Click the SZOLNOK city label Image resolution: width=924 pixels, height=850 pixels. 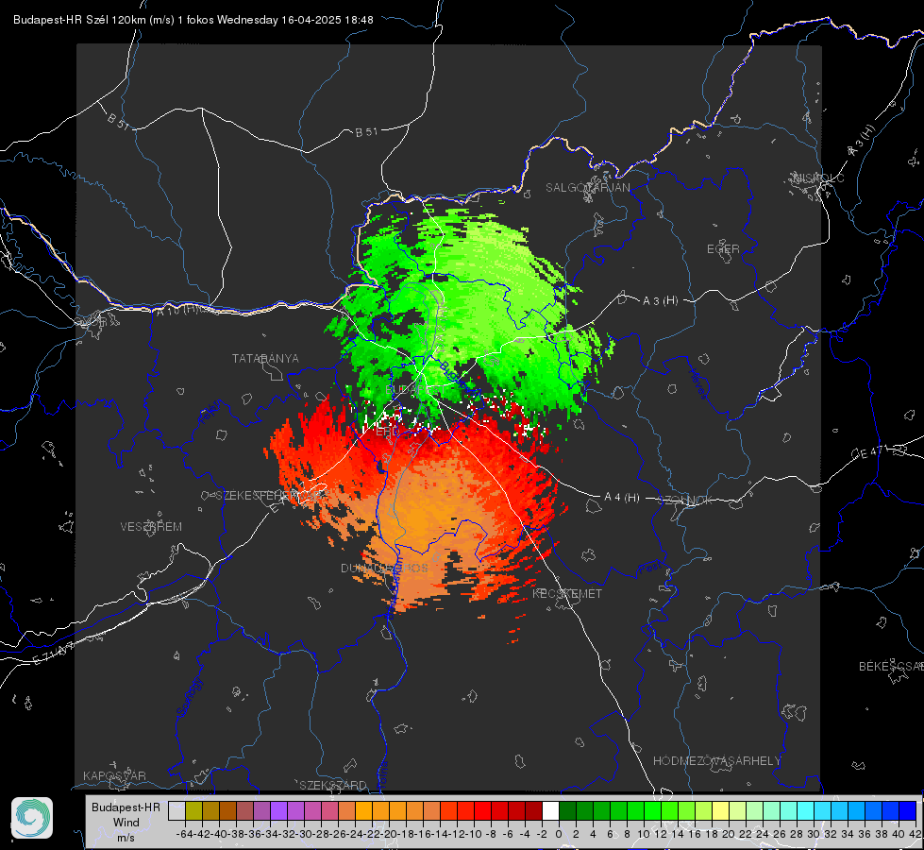point(685,501)
